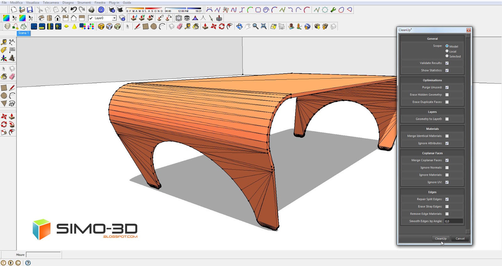Select the Dimension tool
This screenshot has height=266, width=502.
coord(12,42)
